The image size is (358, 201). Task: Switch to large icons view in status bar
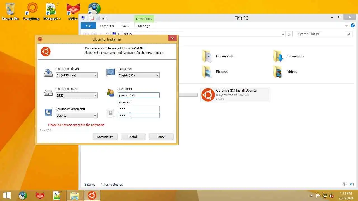352,184
